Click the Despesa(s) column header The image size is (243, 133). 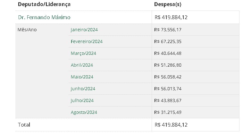[x=168, y=4]
